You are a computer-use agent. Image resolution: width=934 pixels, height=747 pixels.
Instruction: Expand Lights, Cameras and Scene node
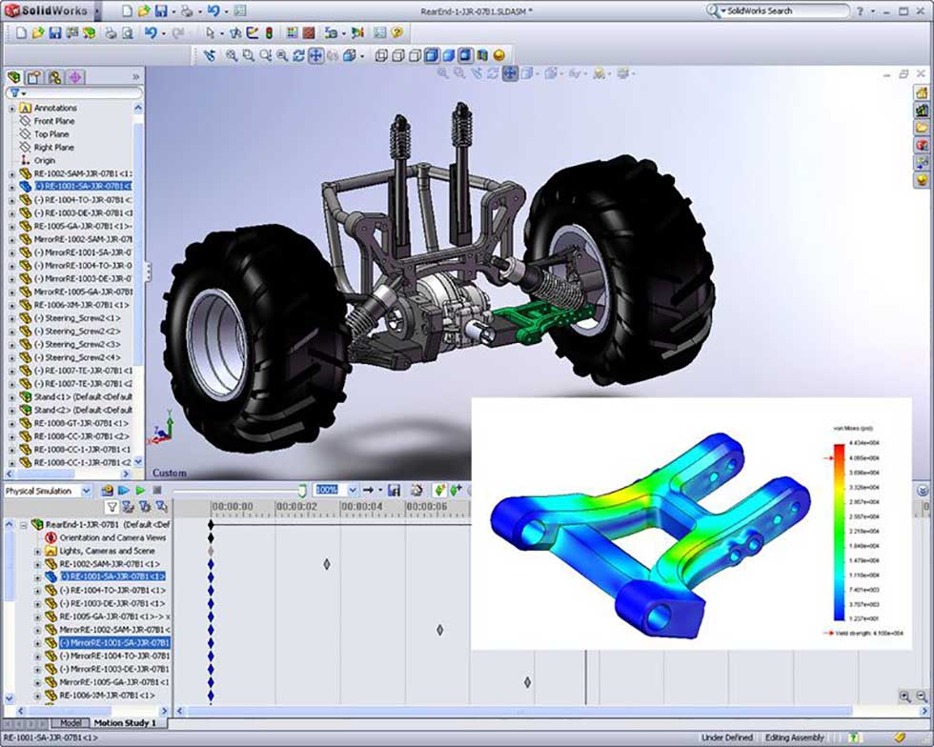[37, 551]
